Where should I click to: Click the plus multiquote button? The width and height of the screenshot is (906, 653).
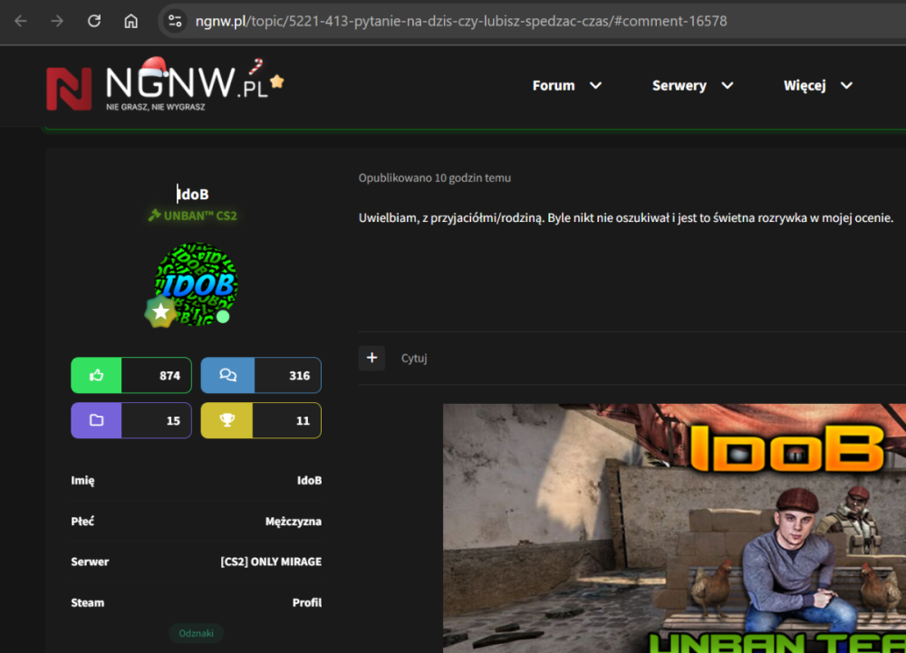coord(371,358)
